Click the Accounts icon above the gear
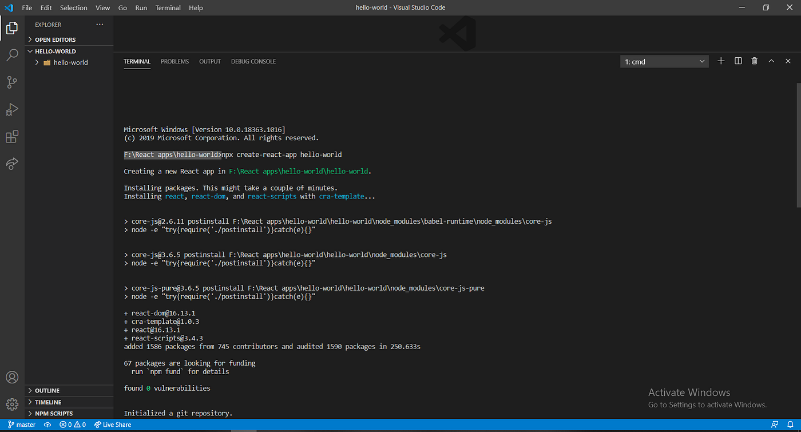The width and height of the screenshot is (801, 432). 11,376
